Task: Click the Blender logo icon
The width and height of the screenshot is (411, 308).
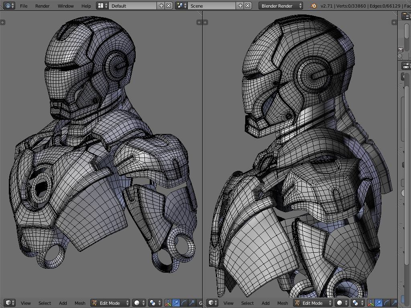Action: point(313,6)
